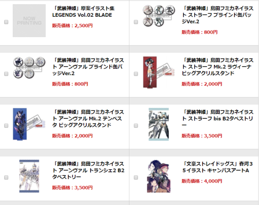View the 文豪ストレイドッグス canvas art image
This screenshot has height=205, width=259.
[x=159, y=176]
